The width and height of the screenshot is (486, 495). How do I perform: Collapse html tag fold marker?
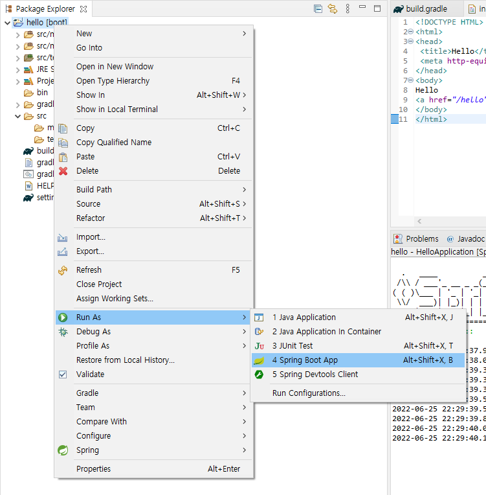pyautogui.click(x=411, y=32)
